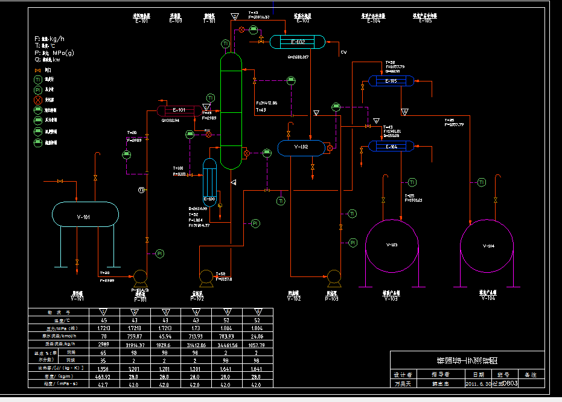Select the P-103 reflux pump symbol
Screen dimensions: 562x402
pos(334,278)
